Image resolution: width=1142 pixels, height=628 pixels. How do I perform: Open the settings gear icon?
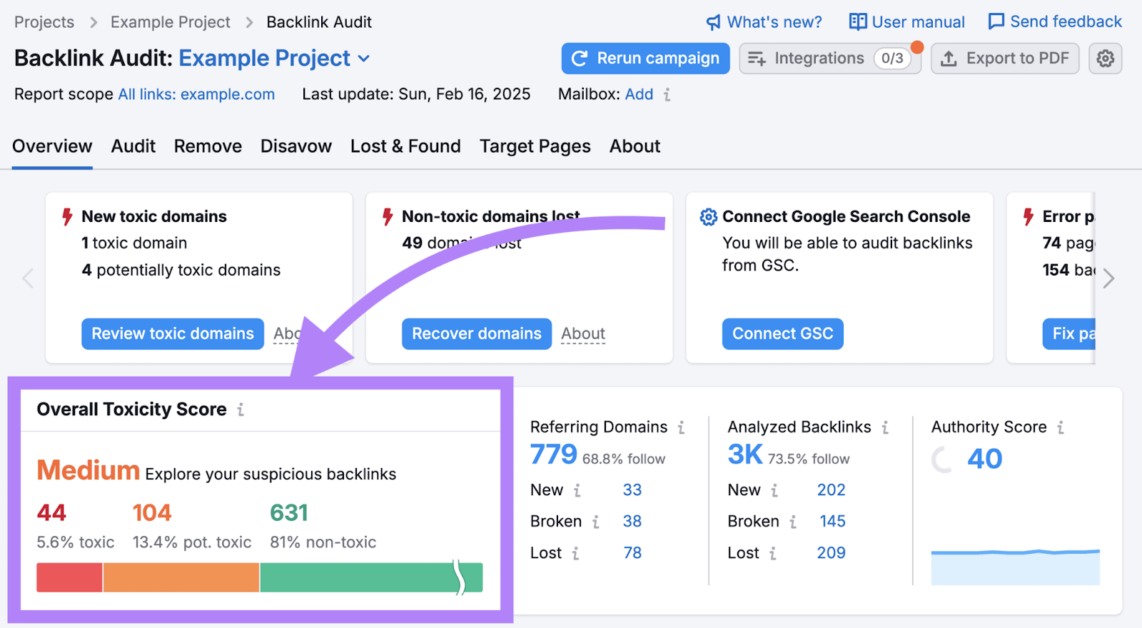[x=1105, y=59]
